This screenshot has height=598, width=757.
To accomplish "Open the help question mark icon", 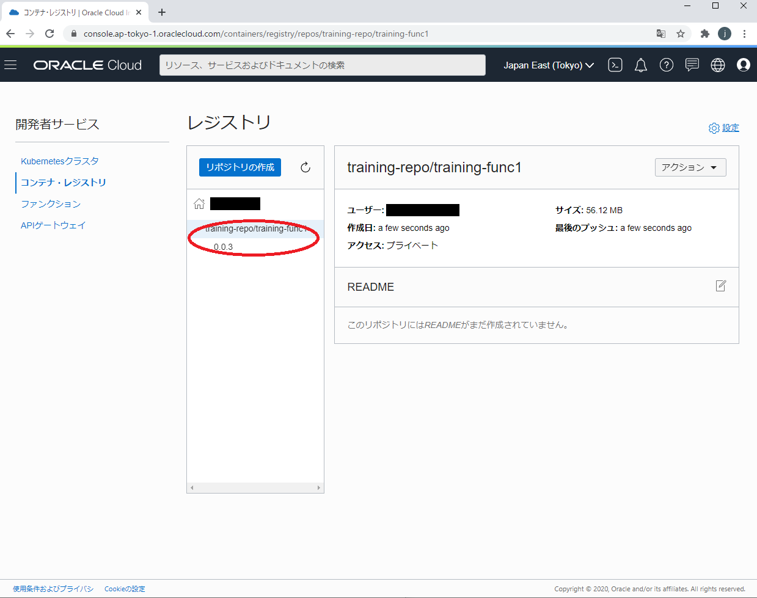I will (x=667, y=65).
